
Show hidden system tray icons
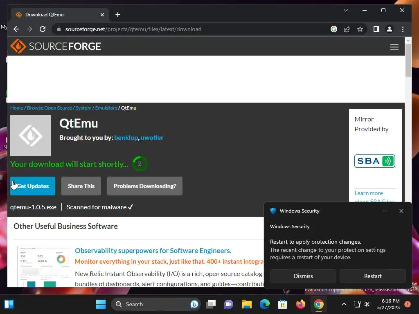344,304
